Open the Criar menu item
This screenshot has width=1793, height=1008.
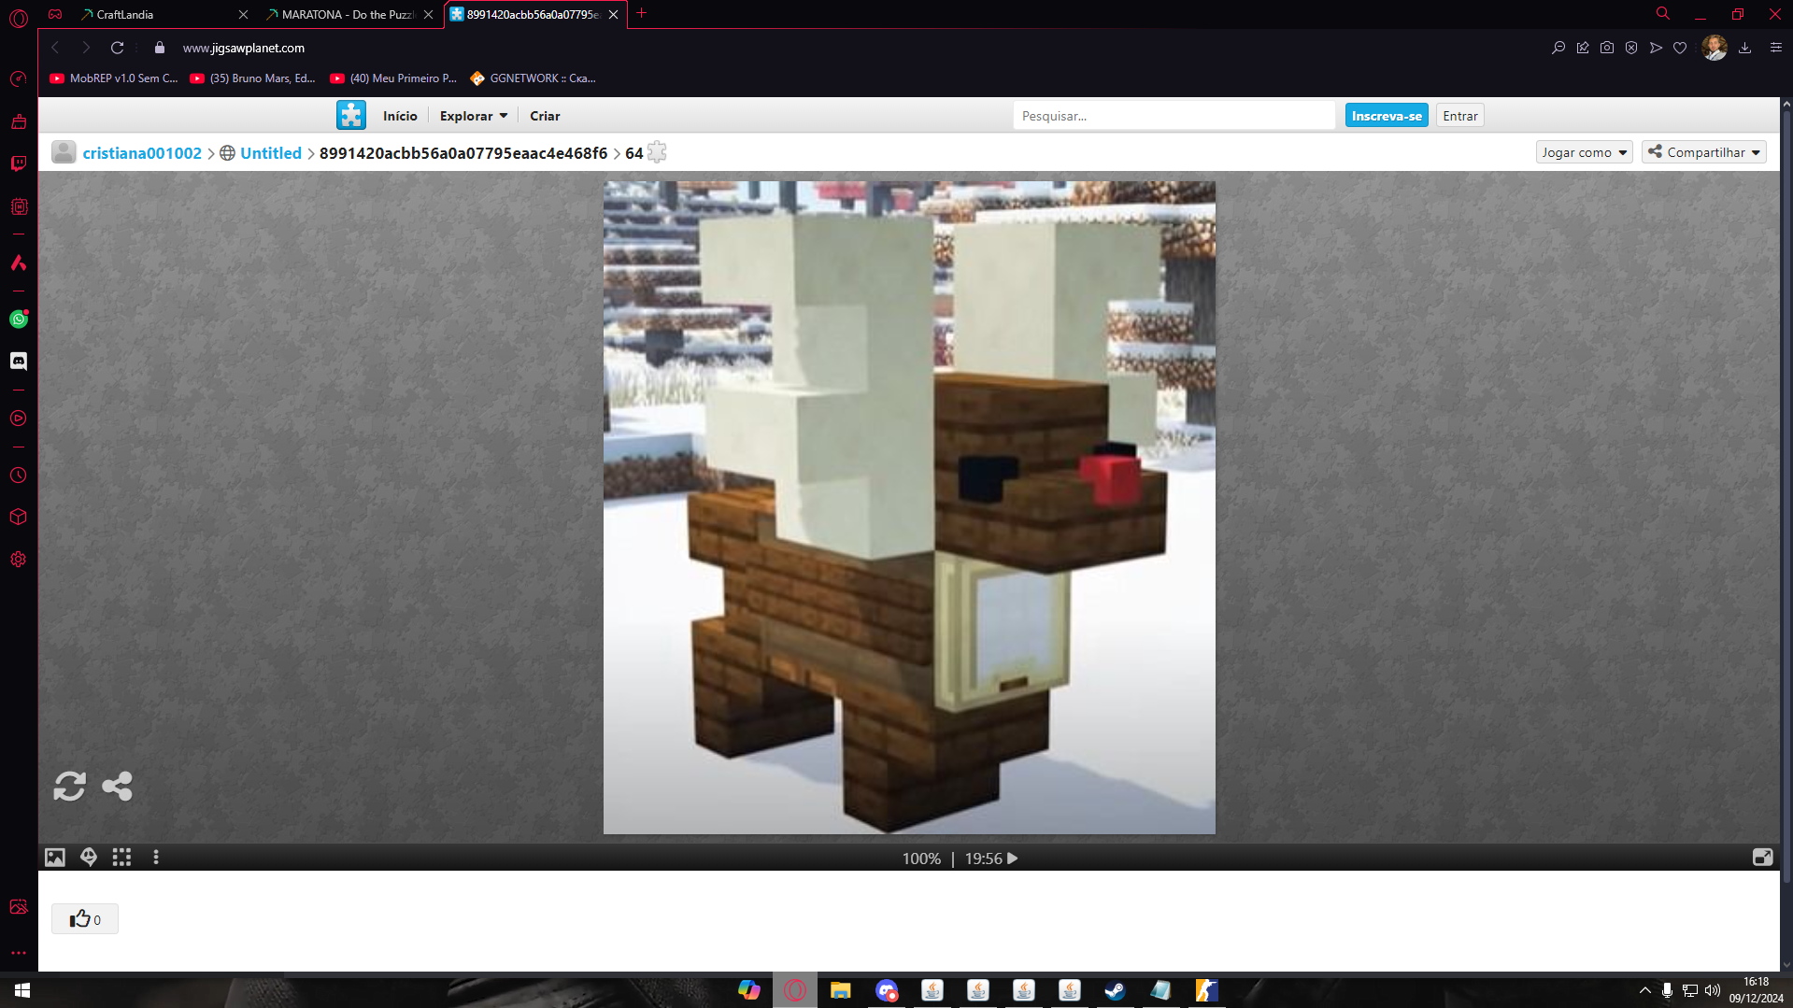(x=545, y=116)
